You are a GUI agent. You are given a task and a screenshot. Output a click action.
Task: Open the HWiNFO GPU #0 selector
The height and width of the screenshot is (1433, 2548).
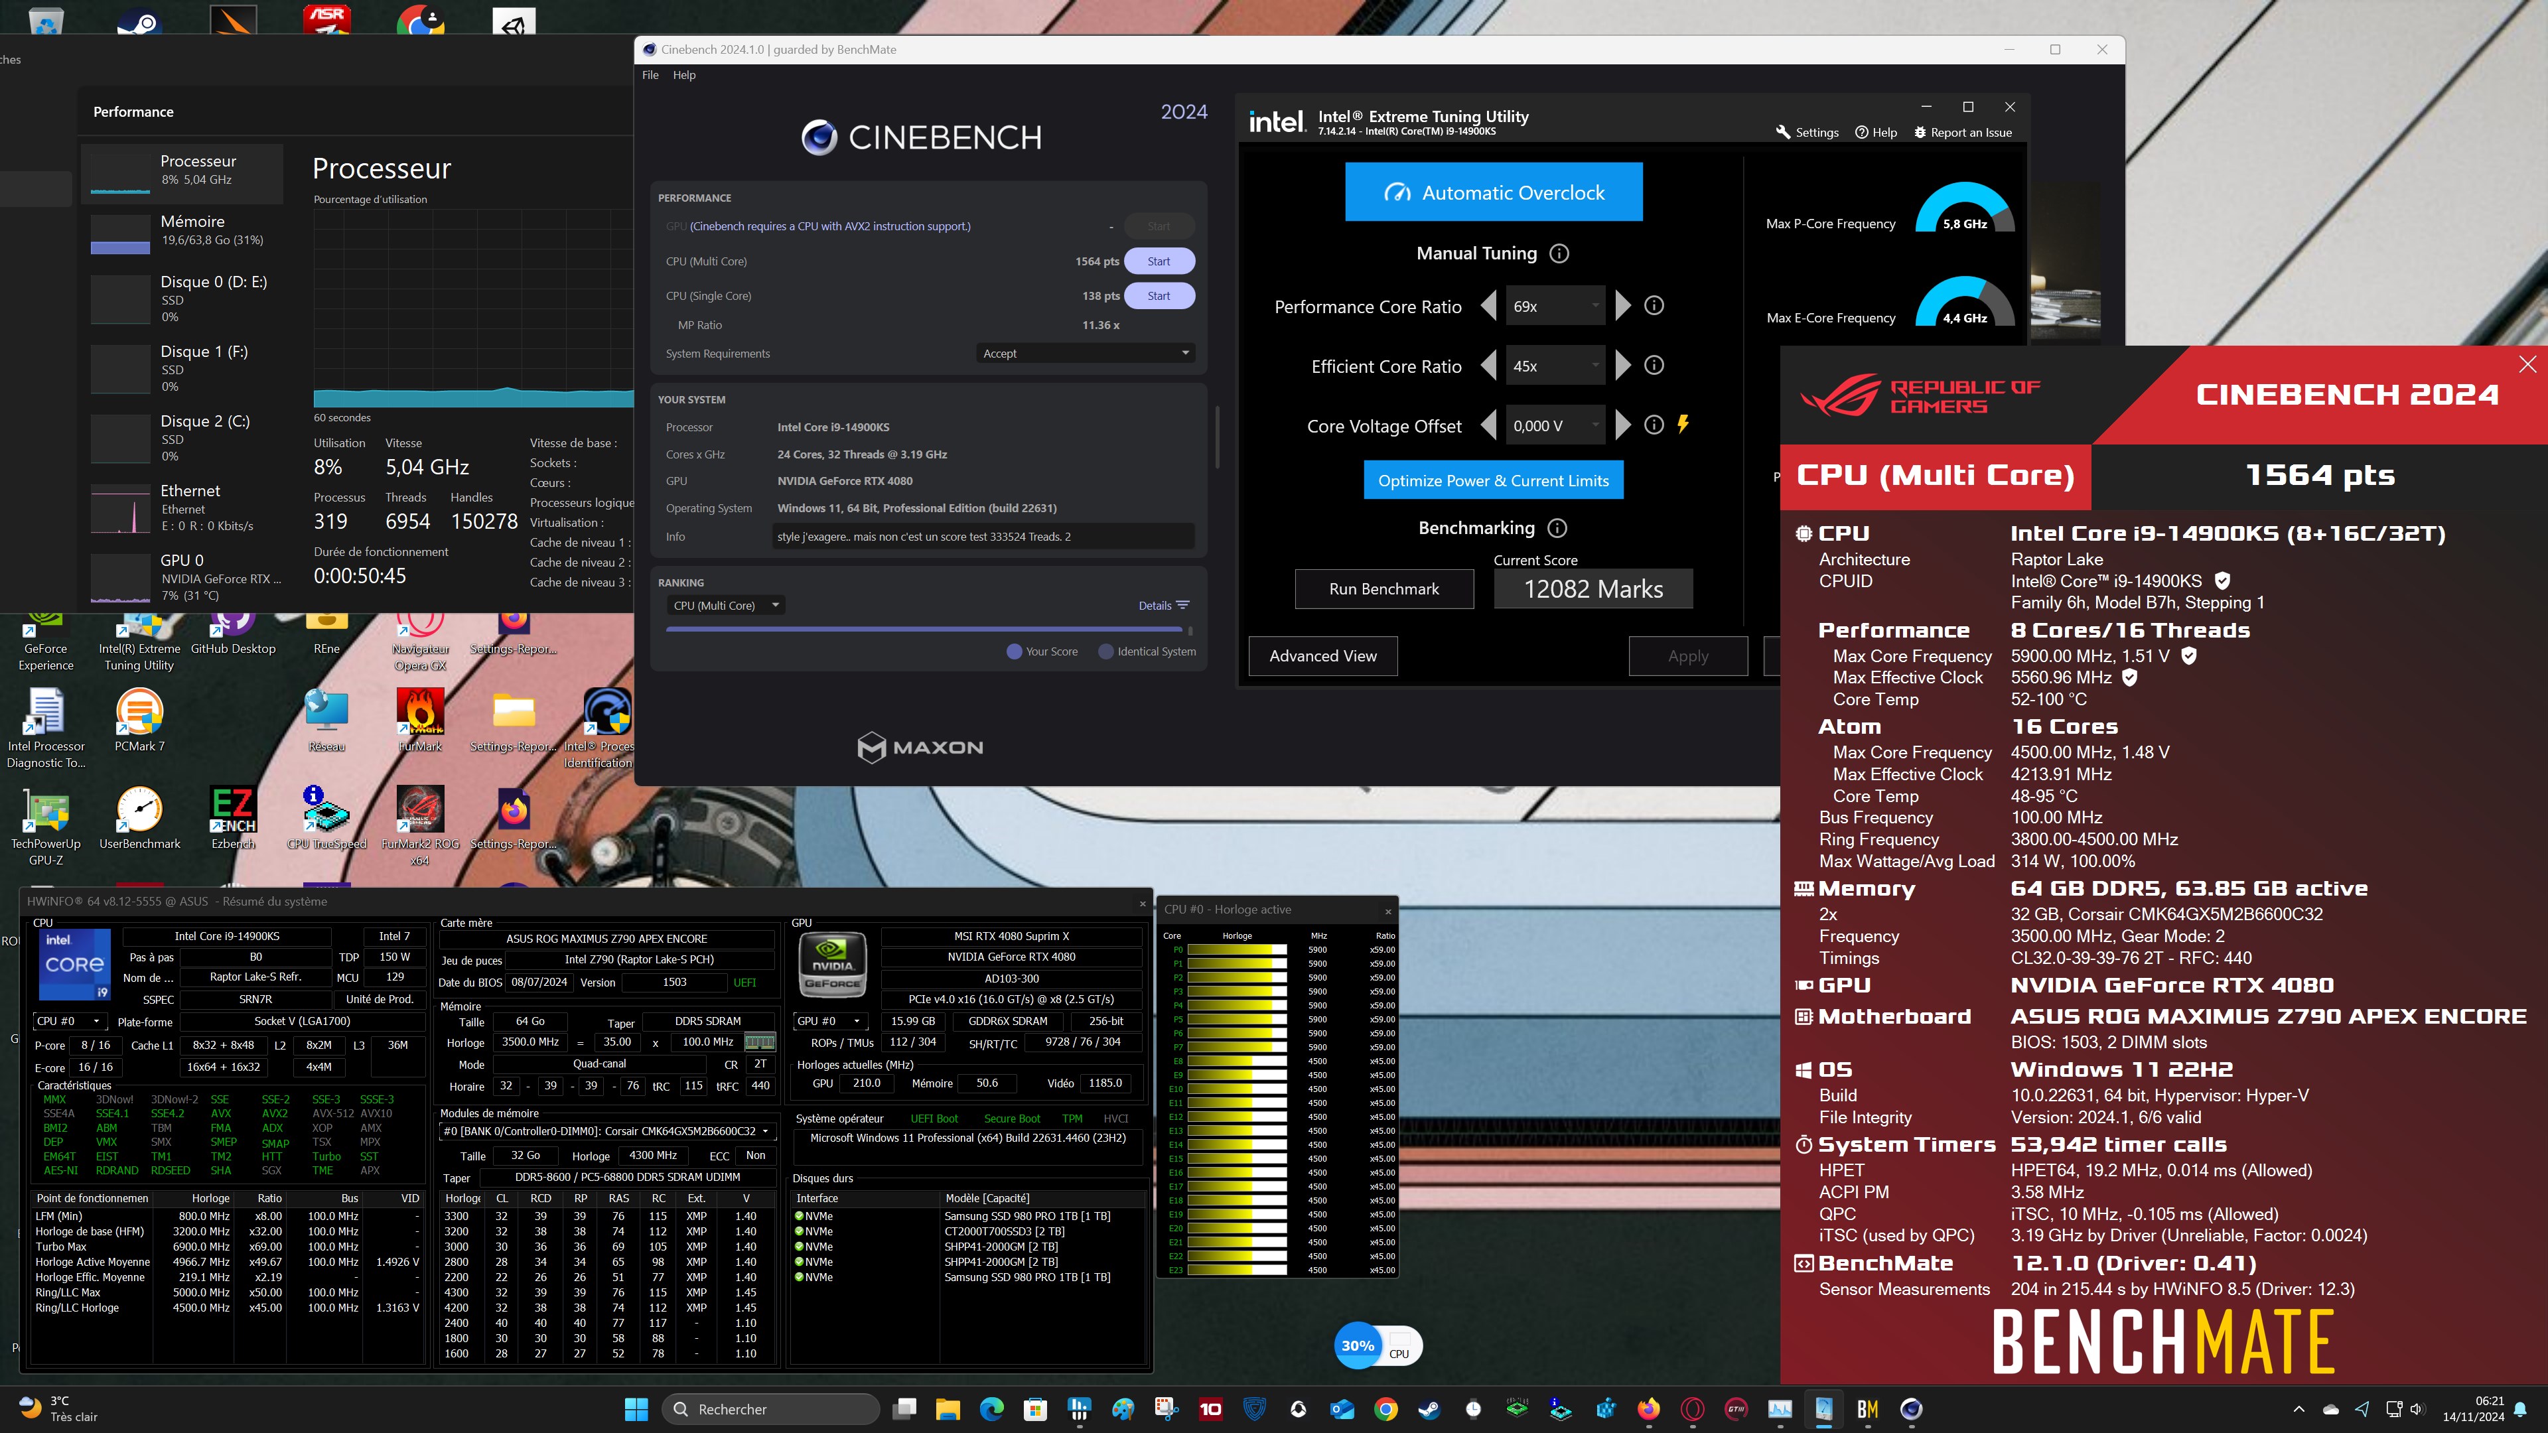[829, 1020]
